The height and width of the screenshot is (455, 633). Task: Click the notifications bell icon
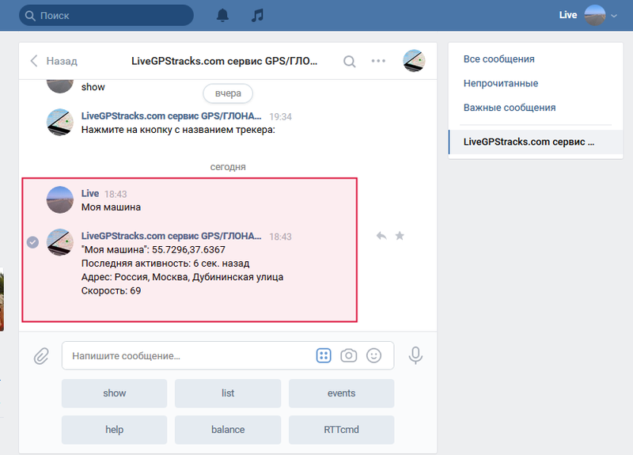tap(223, 15)
